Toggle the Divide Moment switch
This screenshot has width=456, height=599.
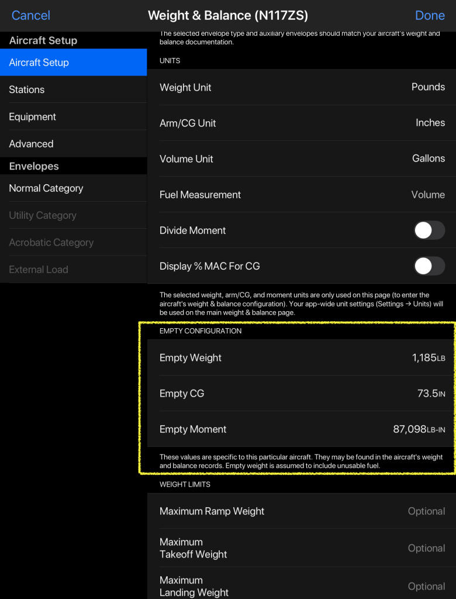(x=430, y=230)
